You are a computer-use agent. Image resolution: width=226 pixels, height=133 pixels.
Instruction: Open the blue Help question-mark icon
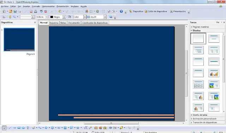pos(121,11)
